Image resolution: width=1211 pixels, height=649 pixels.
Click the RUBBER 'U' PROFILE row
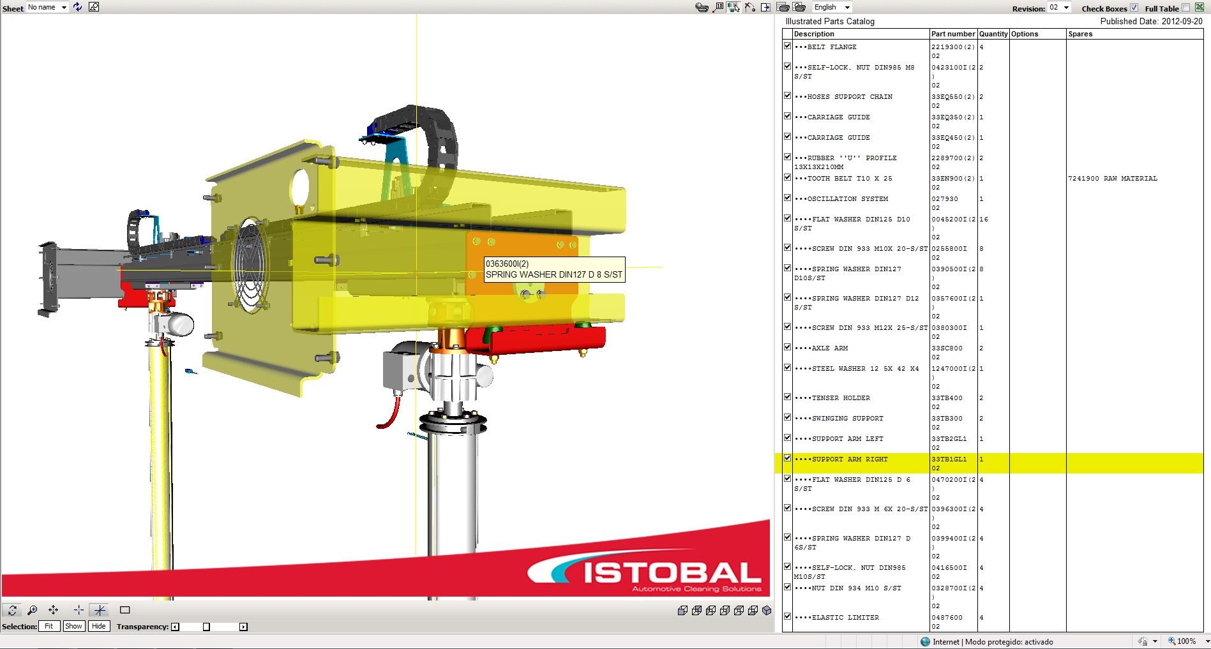[993, 162]
